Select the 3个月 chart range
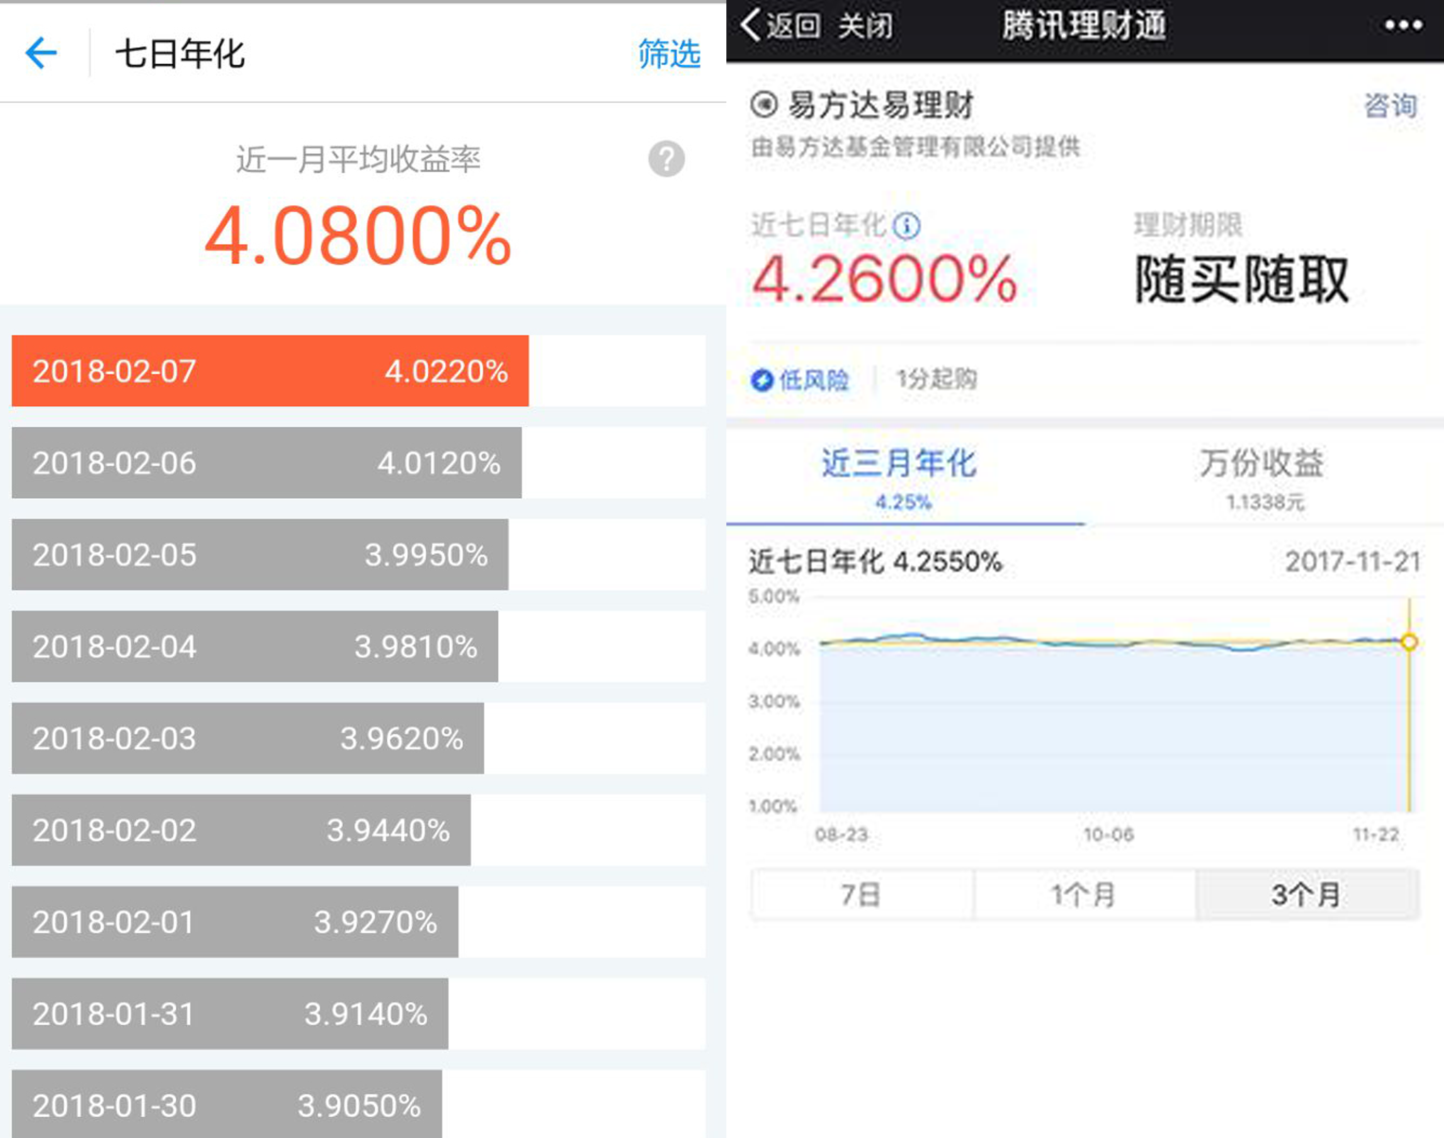 point(1307,894)
